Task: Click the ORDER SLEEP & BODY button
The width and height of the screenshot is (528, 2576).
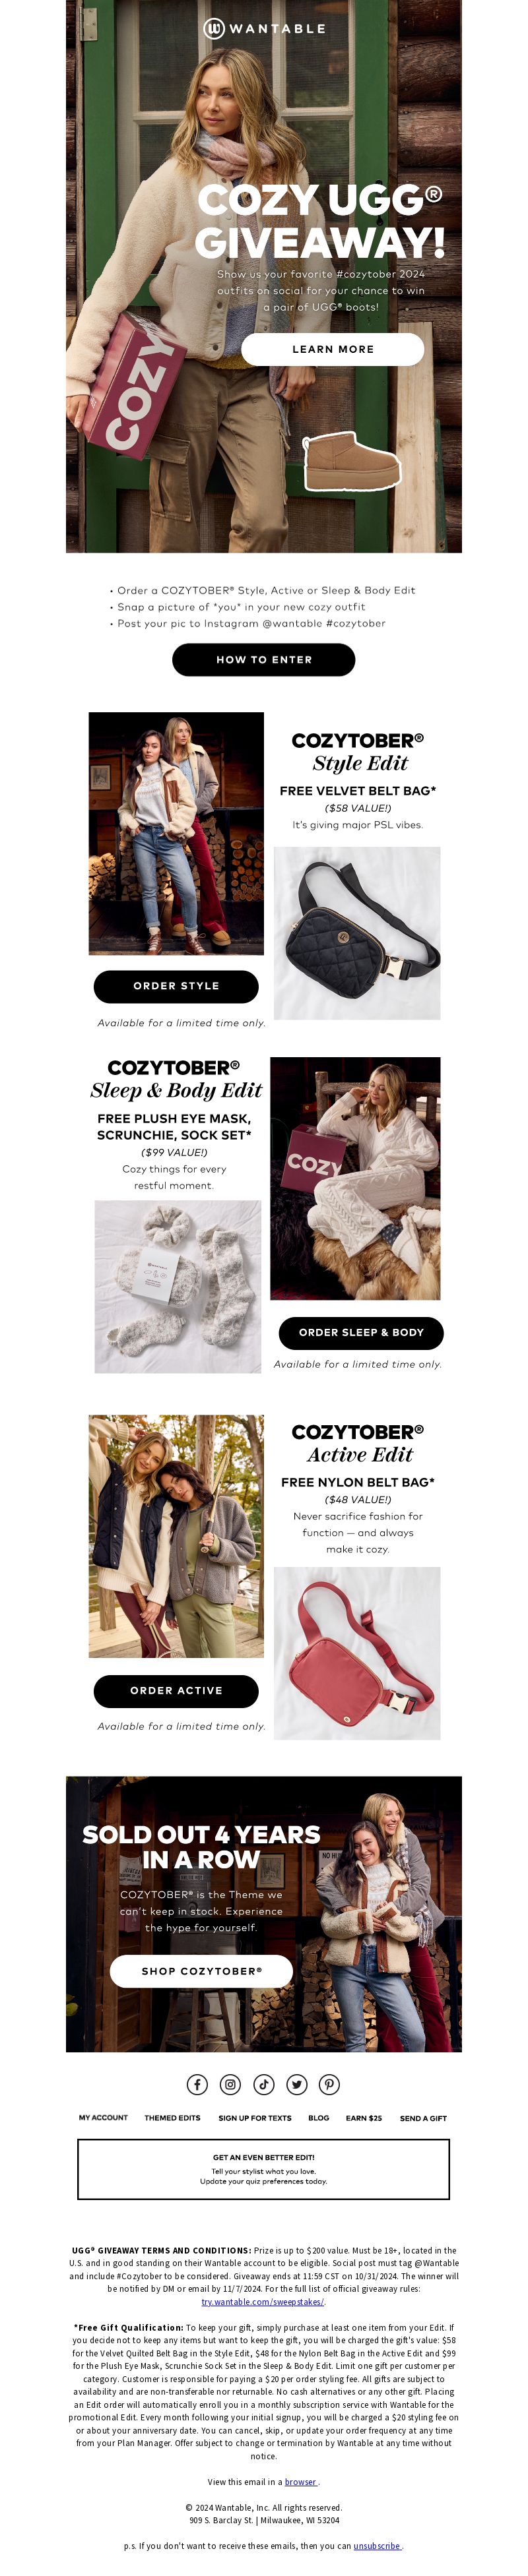Action: pyautogui.click(x=361, y=1333)
